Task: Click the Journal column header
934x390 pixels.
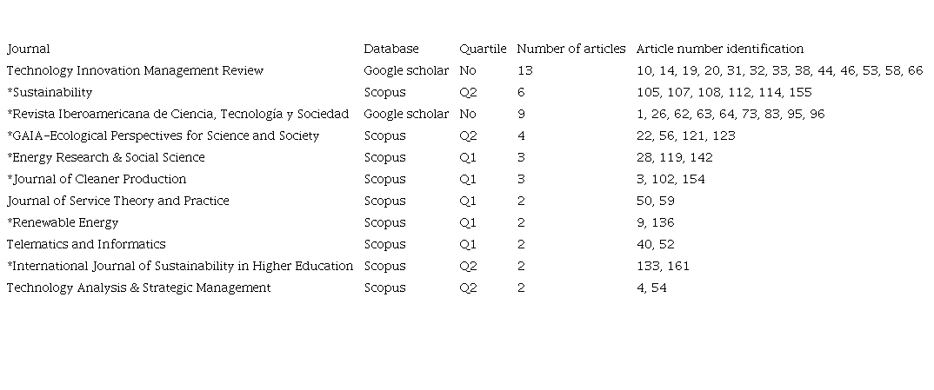Action: (x=29, y=49)
